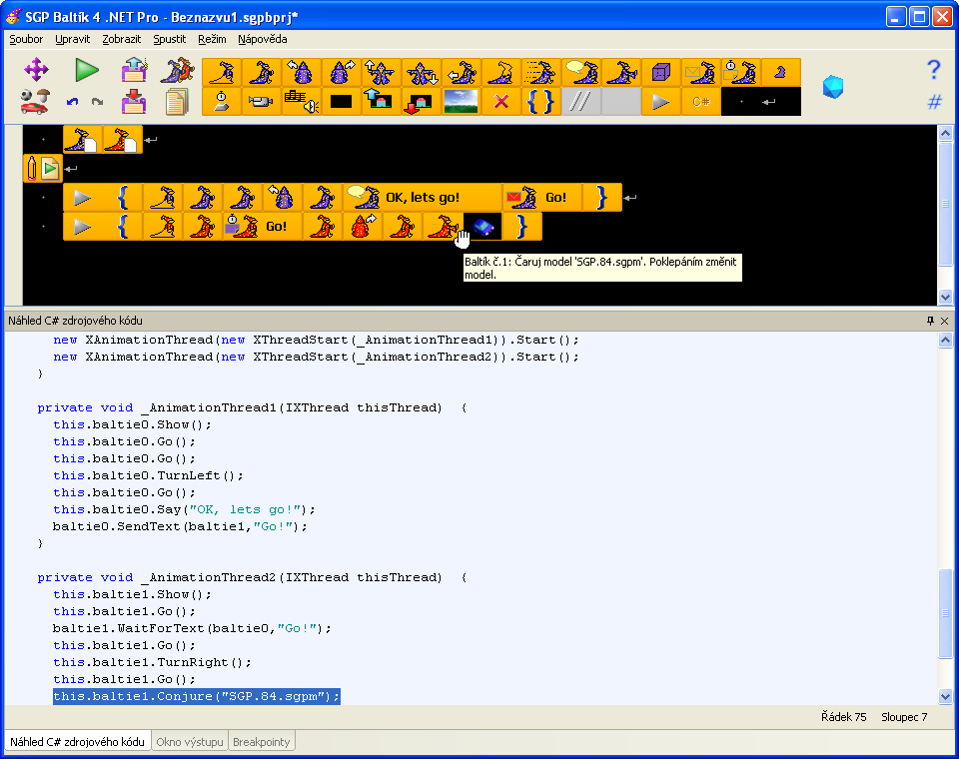Insert the blue curly braces block
Image resolution: width=959 pixels, height=759 pixels.
[541, 102]
